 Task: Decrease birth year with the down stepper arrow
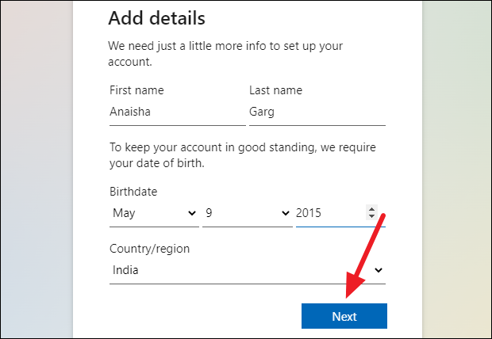[x=371, y=217]
